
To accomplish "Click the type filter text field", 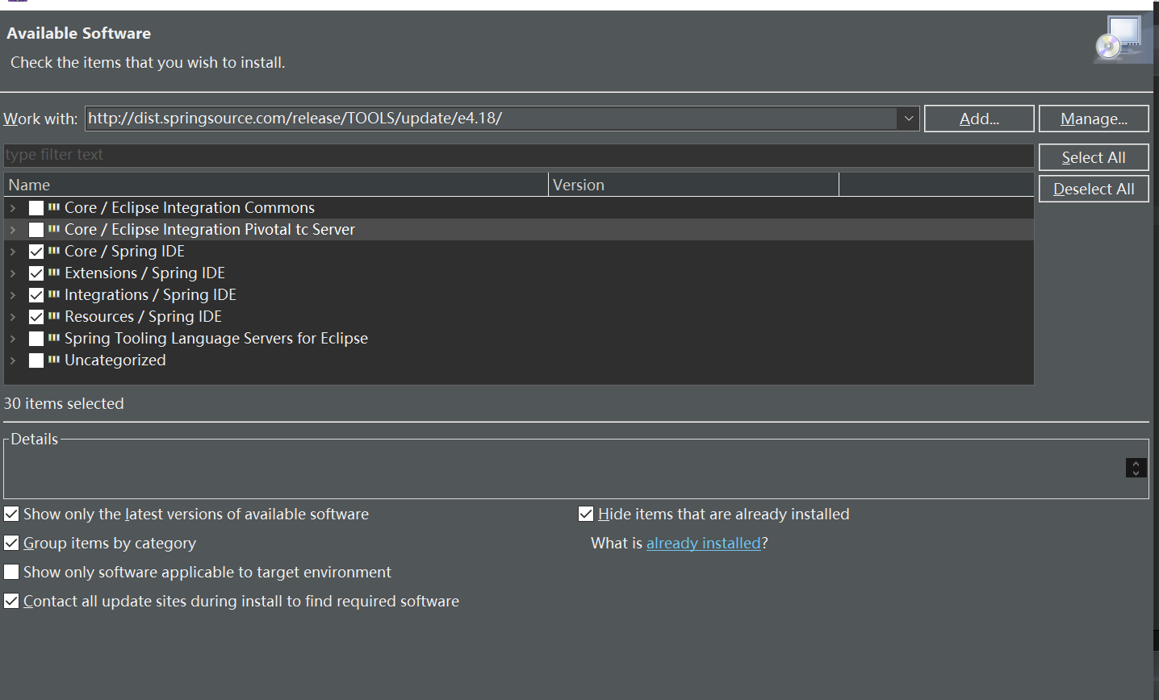I will [519, 155].
